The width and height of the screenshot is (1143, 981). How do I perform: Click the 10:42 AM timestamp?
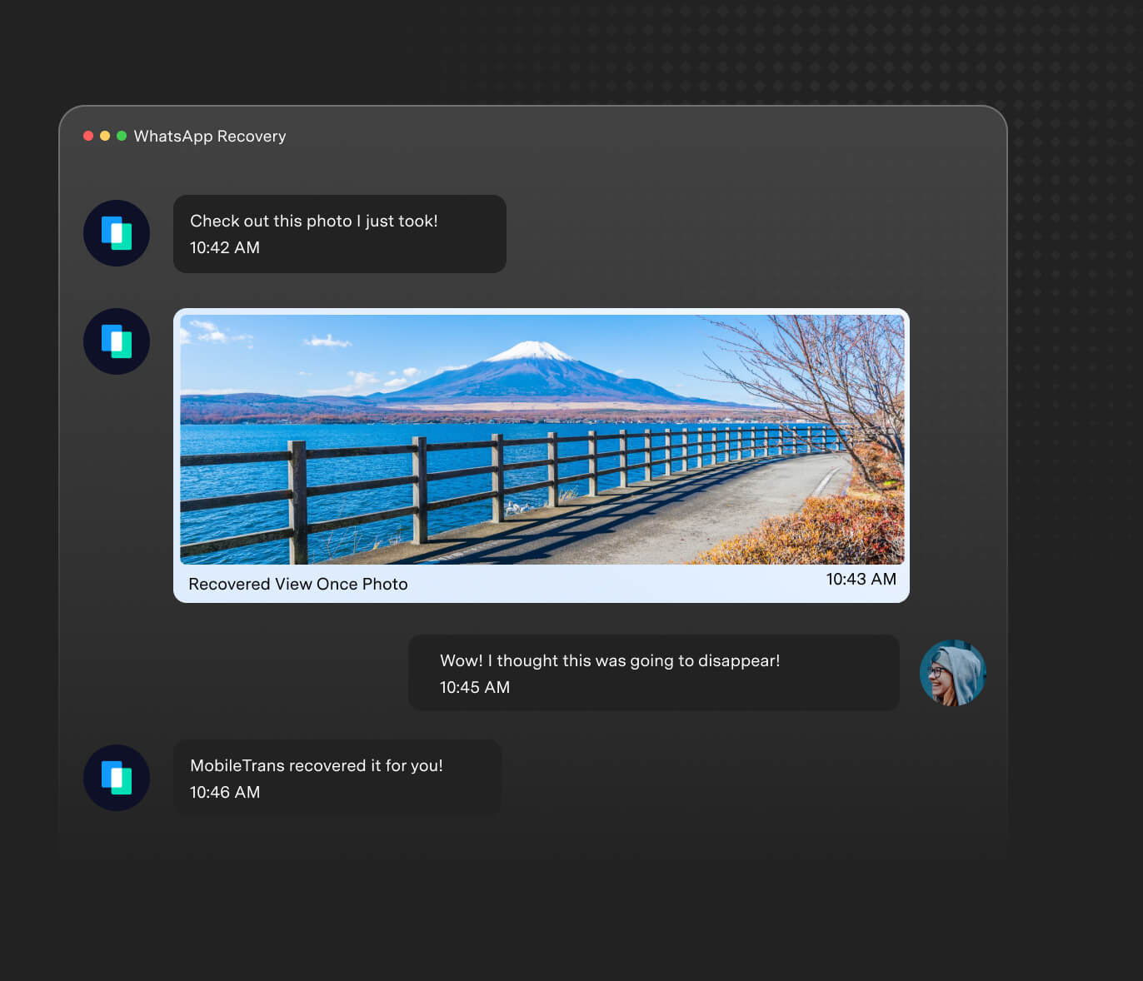(x=225, y=247)
